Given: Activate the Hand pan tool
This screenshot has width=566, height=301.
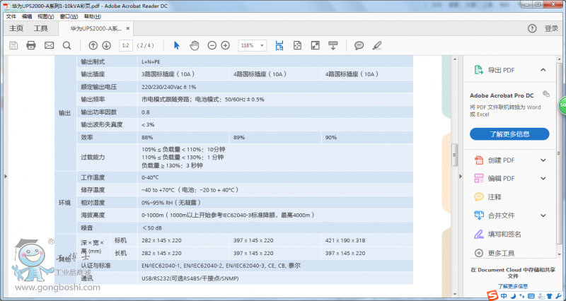Looking at the screenshot, I should point(195,45).
